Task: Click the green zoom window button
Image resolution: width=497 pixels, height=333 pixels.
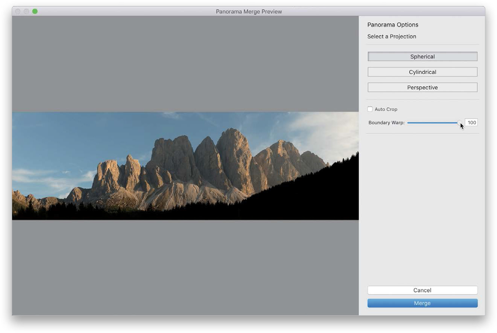Action: [x=35, y=11]
